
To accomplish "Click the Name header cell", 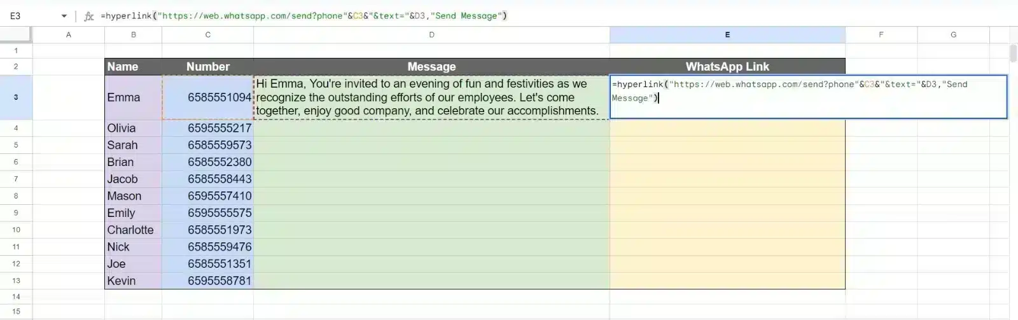I will point(134,67).
